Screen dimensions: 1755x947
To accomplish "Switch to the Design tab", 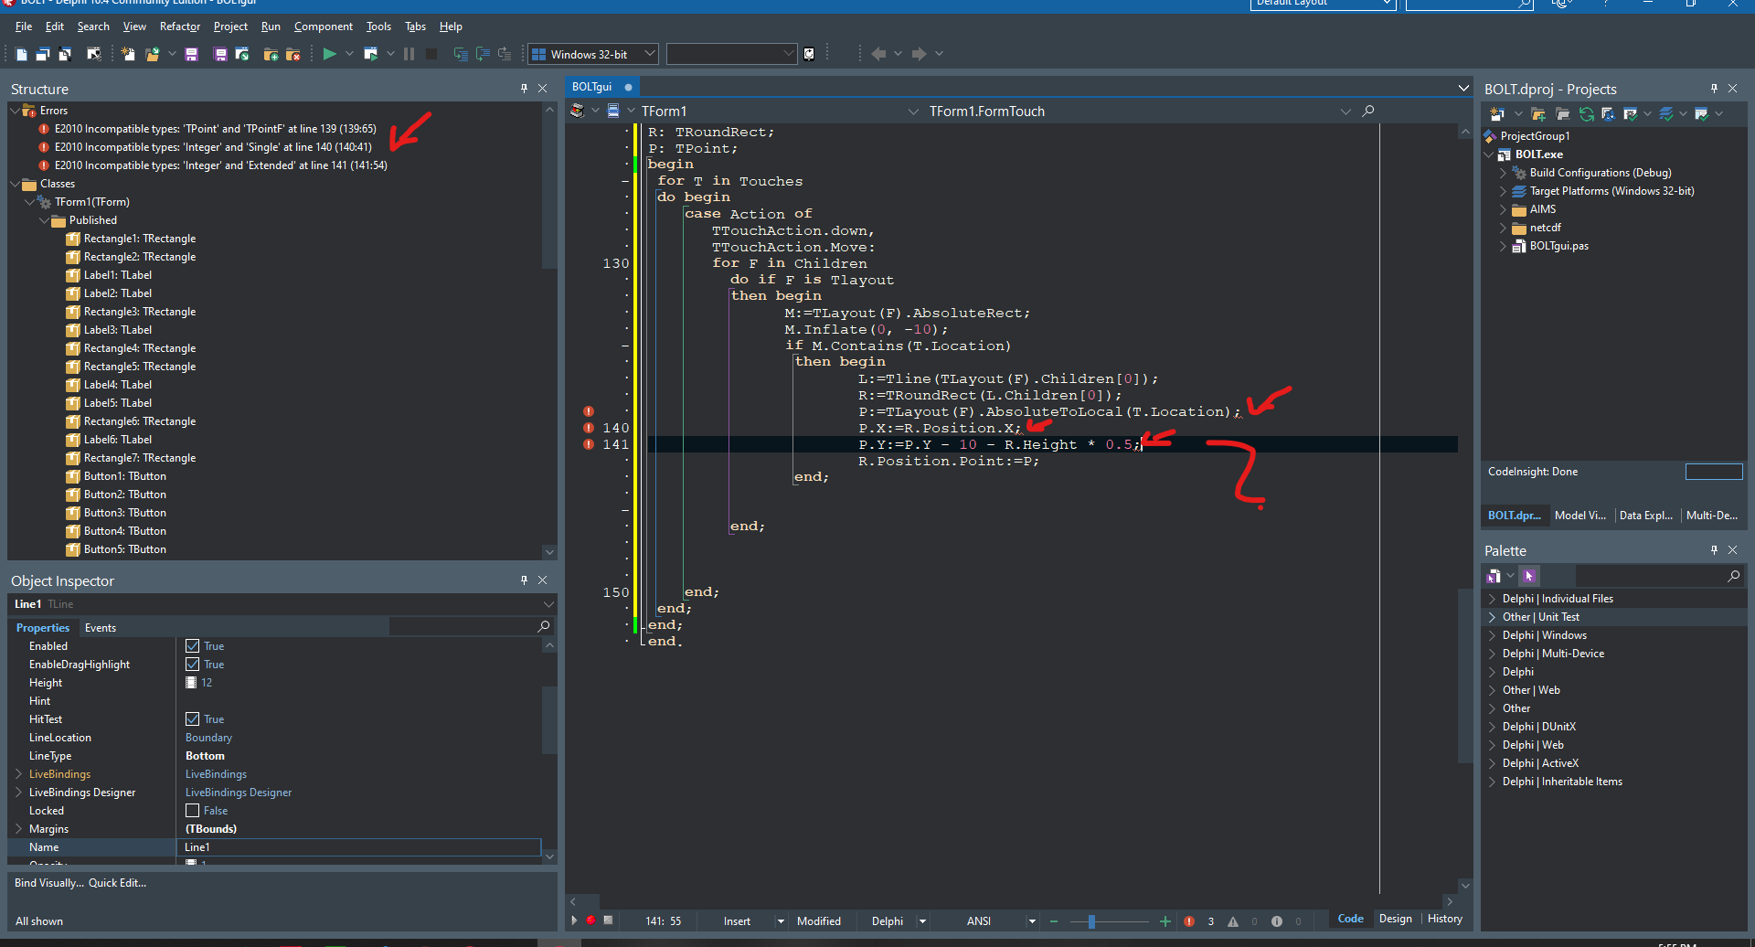I will coord(1395,919).
